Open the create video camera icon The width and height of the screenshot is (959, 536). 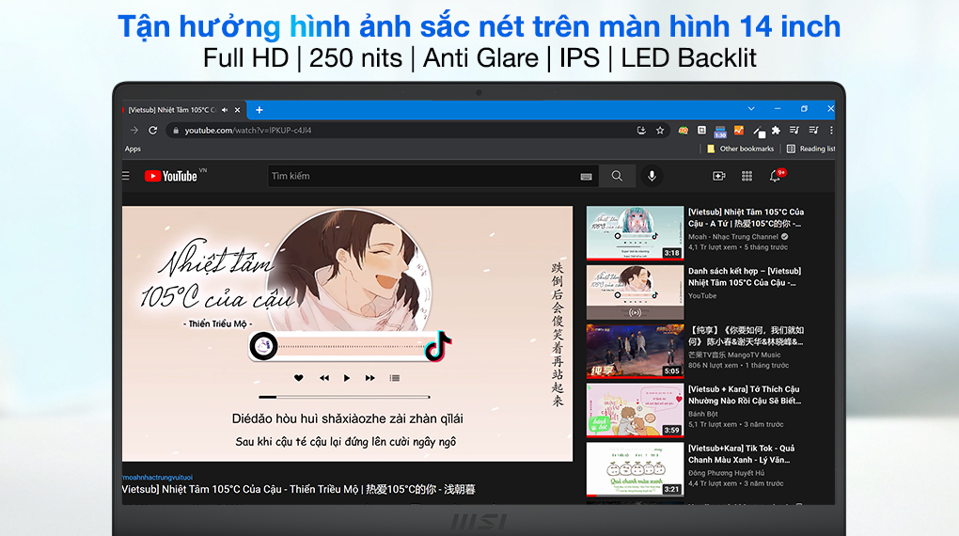coord(718,176)
